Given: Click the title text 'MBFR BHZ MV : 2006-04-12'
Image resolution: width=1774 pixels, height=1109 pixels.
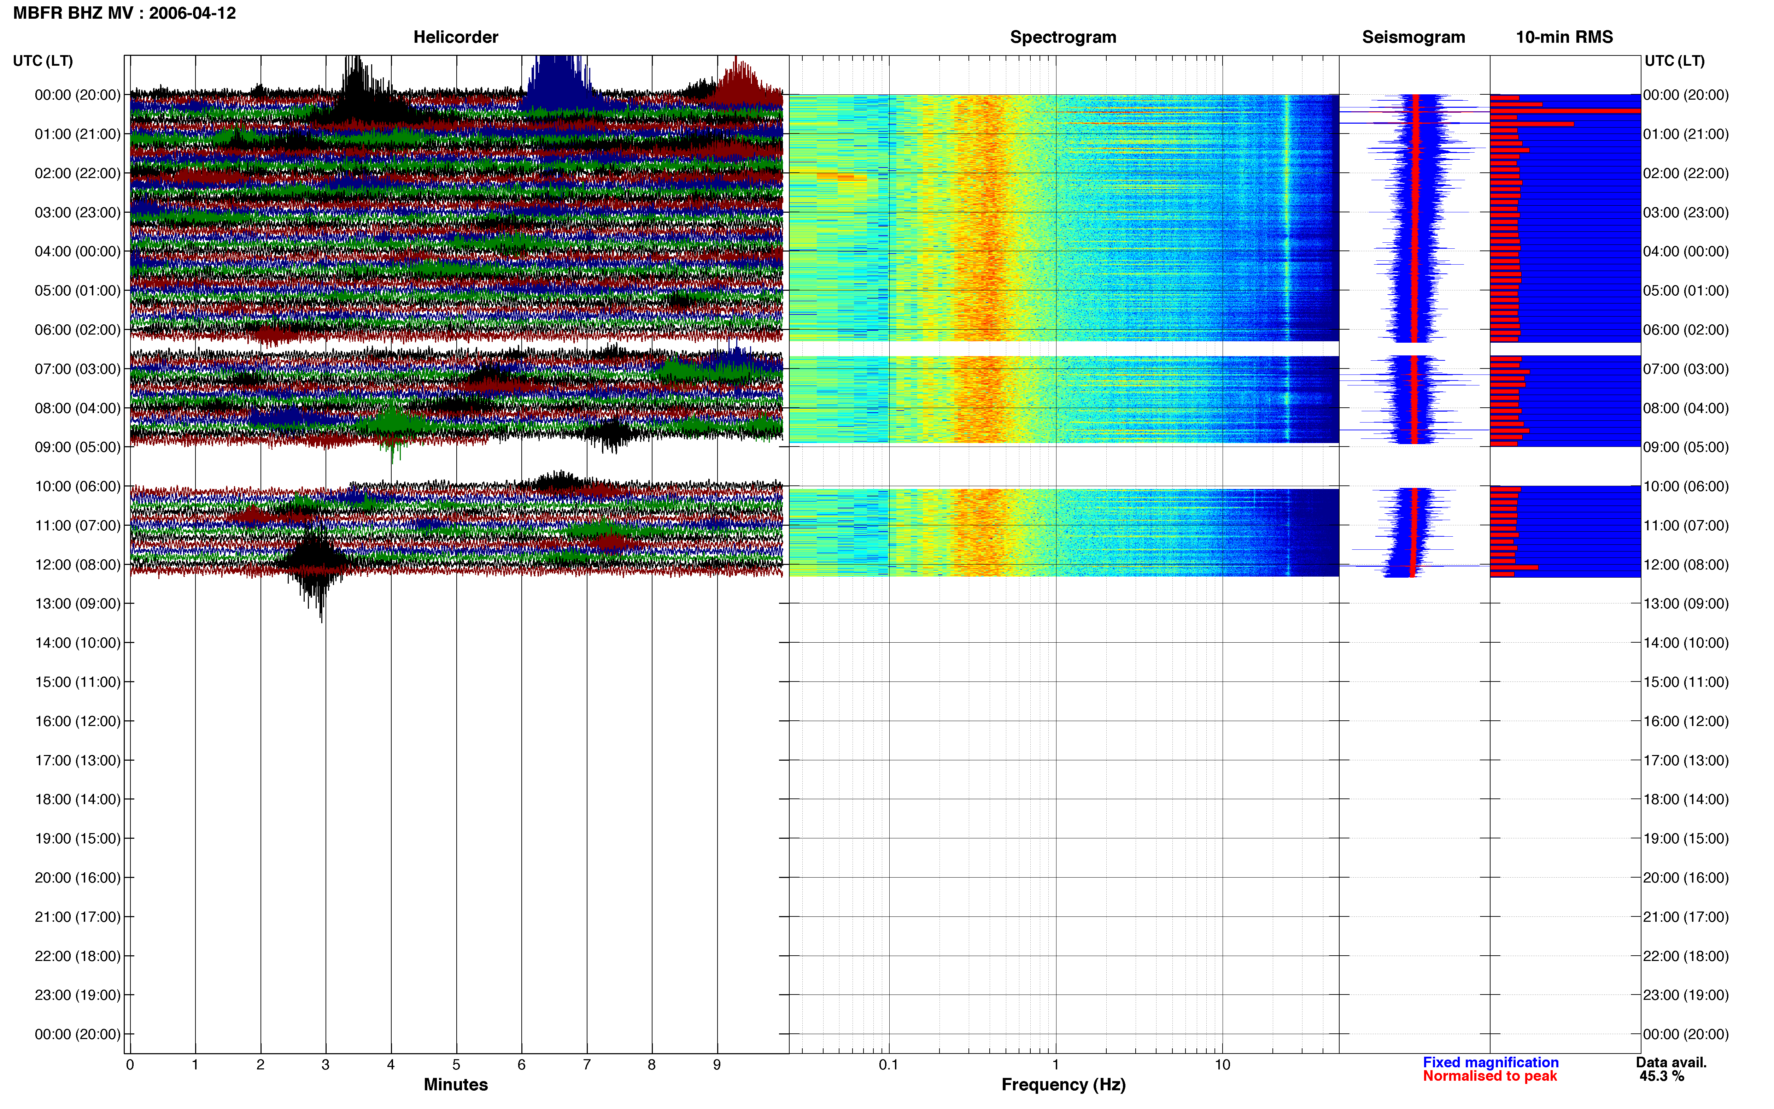Looking at the screenshot, I should [x=124, y=13].
